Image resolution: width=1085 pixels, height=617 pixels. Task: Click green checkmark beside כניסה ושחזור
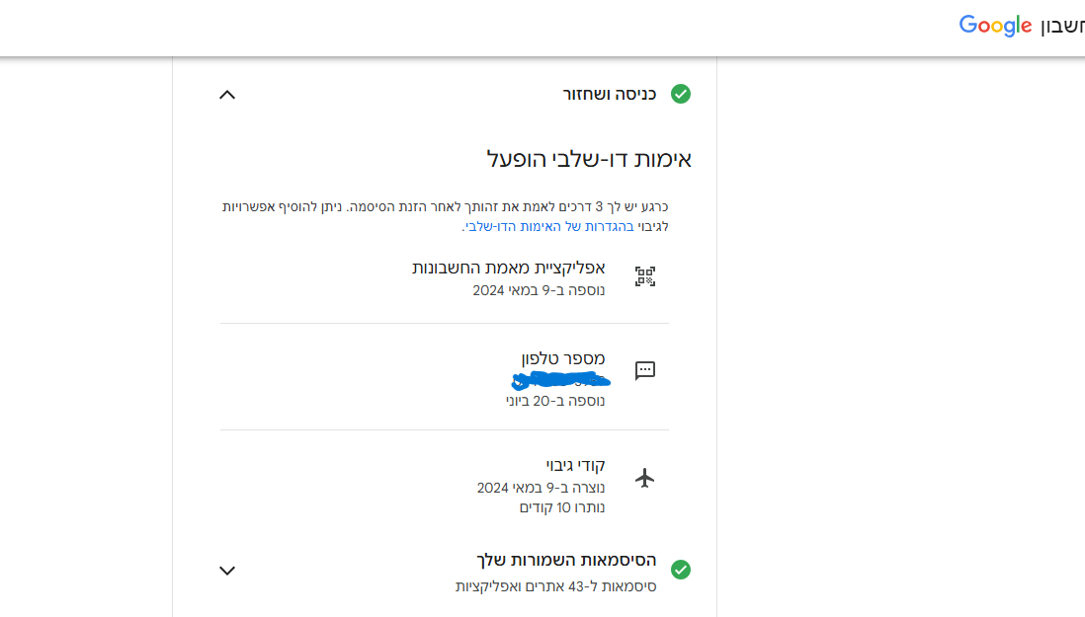[x=681, y=94]
